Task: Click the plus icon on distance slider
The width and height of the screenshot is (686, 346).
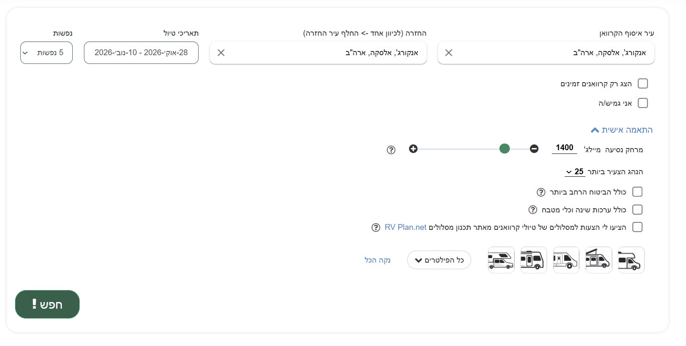Action: (413, 149)
